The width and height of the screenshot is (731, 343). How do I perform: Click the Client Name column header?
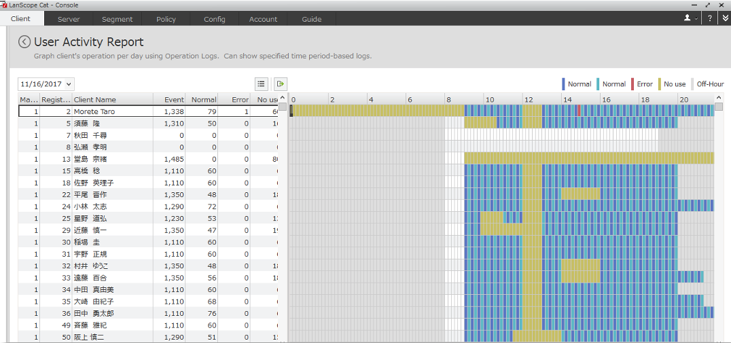pos(95,100)
